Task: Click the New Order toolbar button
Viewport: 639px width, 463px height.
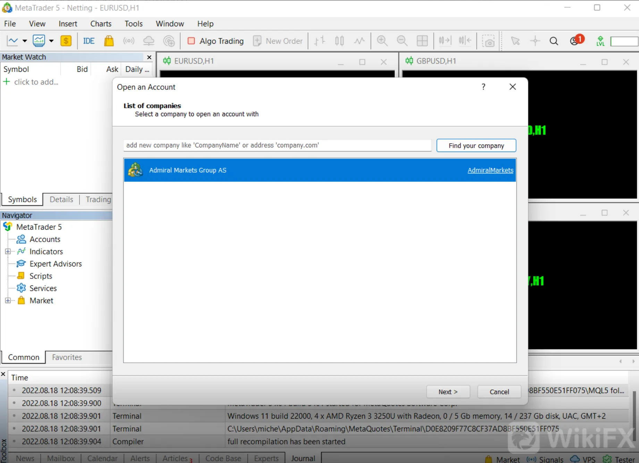Action: pyautogui.click(x=278, y=41)
